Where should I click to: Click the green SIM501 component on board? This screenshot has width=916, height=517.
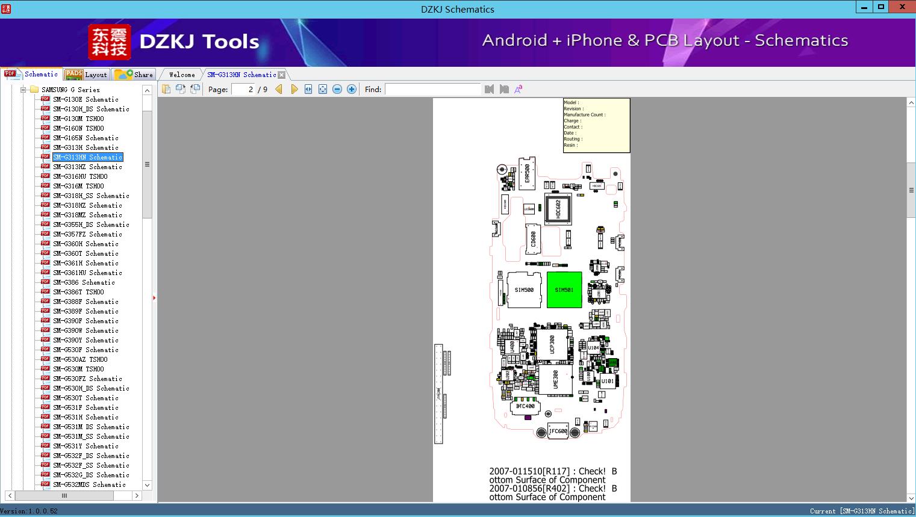click(564, 290)
